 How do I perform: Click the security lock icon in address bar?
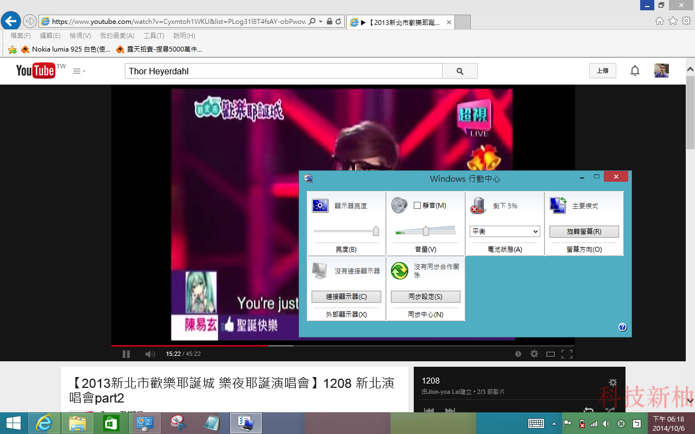pyautogui.click(x=329, y=22)
